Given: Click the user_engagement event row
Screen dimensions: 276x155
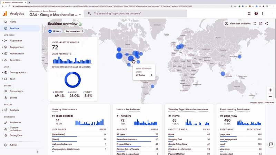Looking at the screenshot, I should 240,139.
